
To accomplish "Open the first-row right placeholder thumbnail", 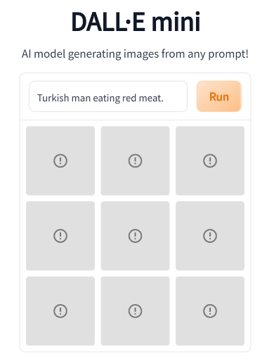I will point(210,160).
